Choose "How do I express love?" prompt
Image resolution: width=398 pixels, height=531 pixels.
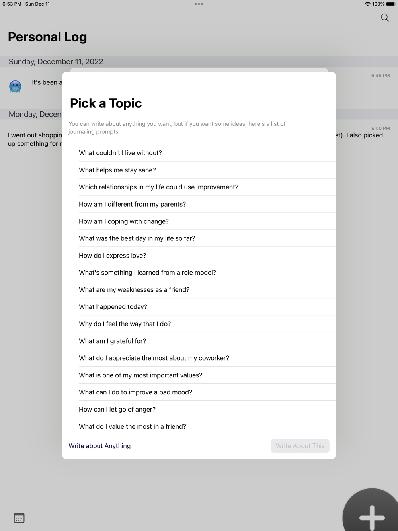tap(113, 256)
